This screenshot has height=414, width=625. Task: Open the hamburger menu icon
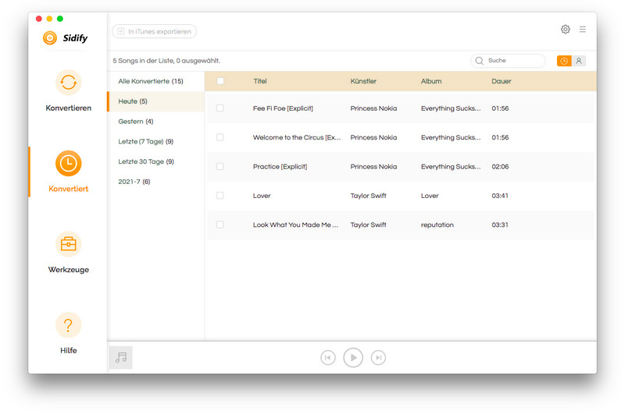(582, 29)
